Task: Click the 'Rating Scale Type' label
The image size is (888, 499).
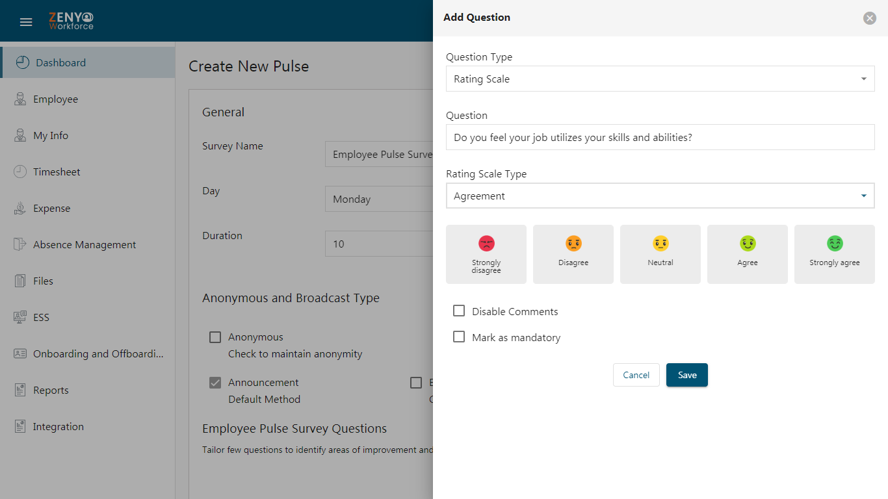Action: coord(486,174)
